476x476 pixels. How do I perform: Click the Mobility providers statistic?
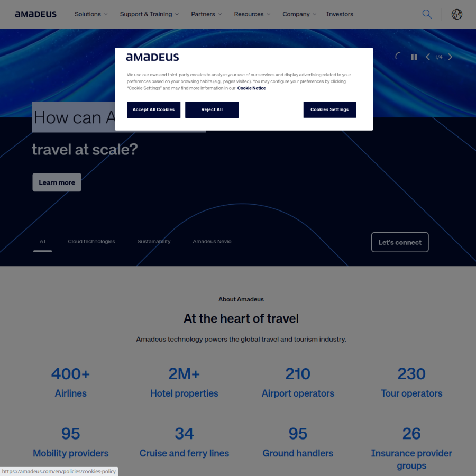[71, 442]
